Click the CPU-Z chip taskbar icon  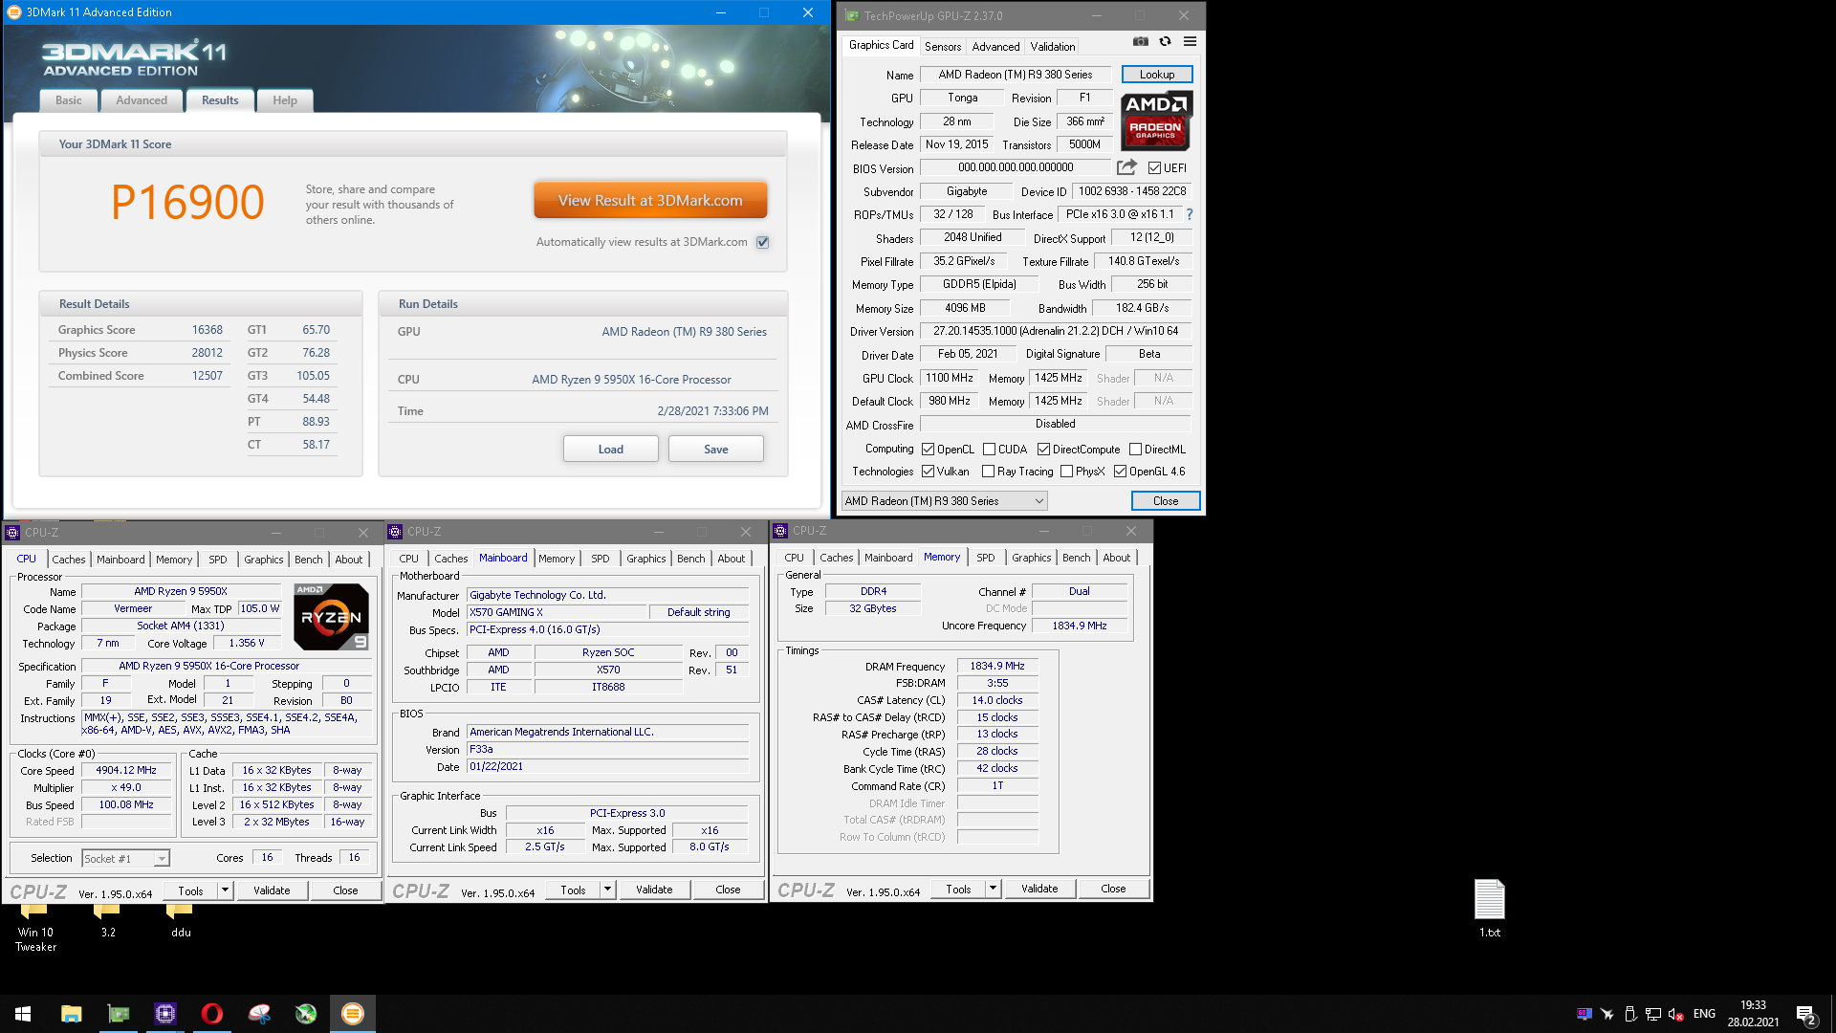(x=164, y=1014)
